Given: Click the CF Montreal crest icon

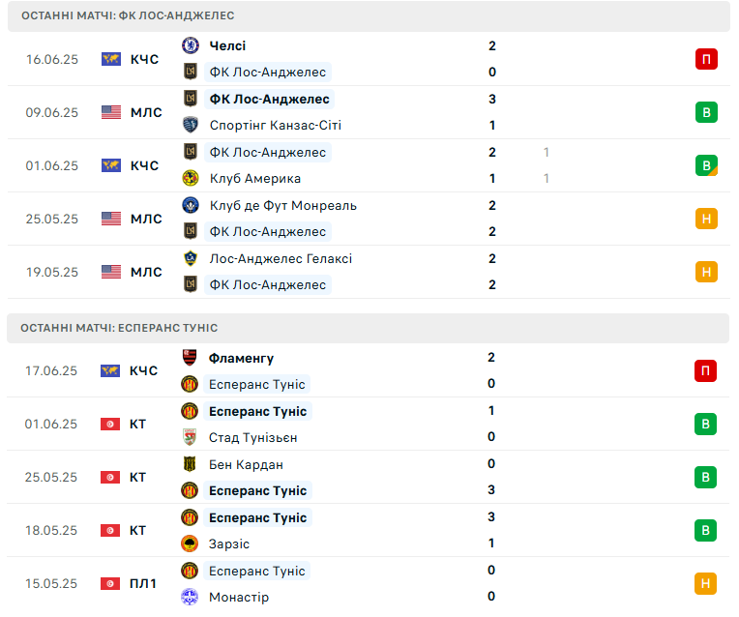Looking at the screenshot, I should pyautogui.click(x=191, y=205).
